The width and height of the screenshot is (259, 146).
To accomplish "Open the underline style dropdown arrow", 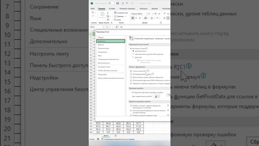I will click(142, 18).
